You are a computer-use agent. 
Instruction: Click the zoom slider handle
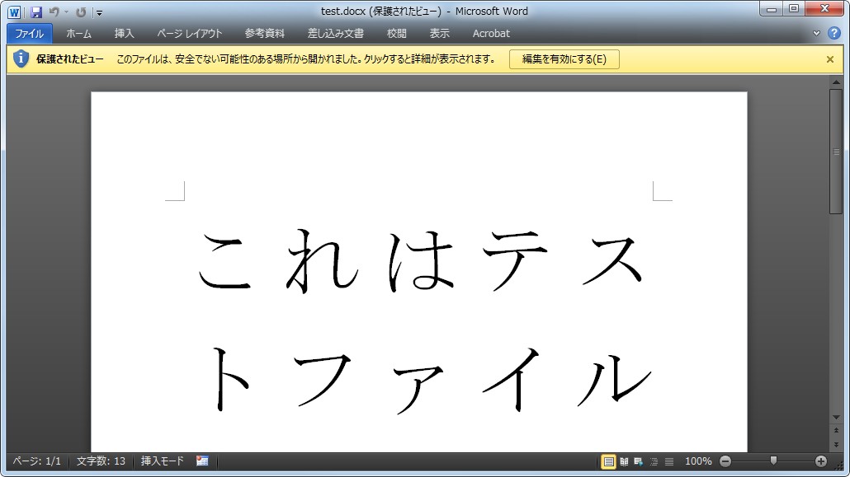773,461
